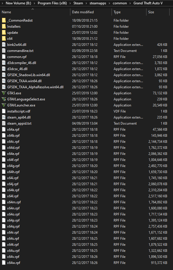Click the installscript.vdf file icon
Viewport: 173px width, 270px height.
tap(4, 111)
